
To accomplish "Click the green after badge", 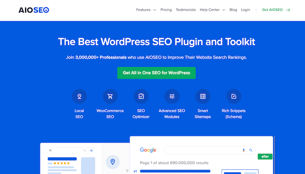I will click(265, 157).
